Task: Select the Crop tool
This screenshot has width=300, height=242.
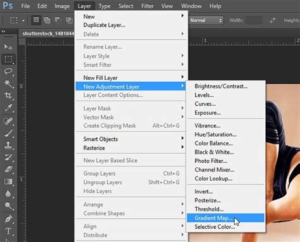Action: click(x=8, y=96)
